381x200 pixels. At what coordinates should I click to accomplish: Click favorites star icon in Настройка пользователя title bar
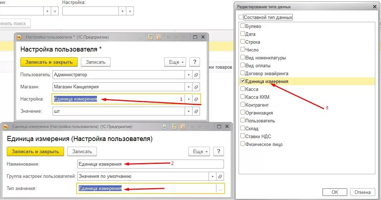point(141,37)
